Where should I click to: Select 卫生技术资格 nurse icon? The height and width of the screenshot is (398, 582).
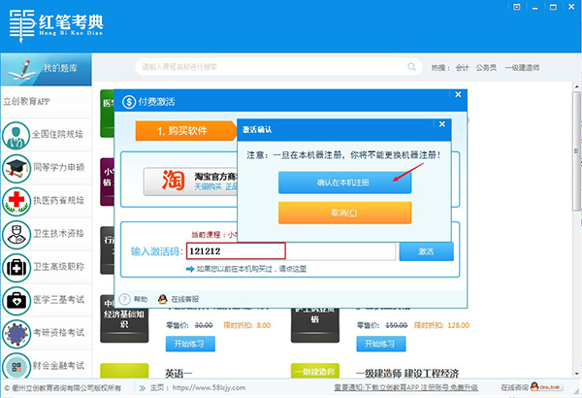tap(16, 235)
